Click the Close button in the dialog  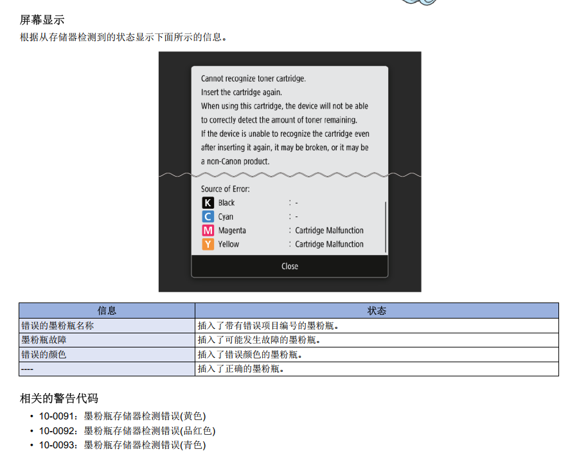[x=289, y=266]
